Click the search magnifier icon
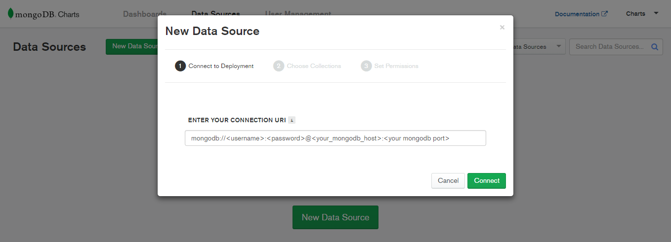Viewport: 671px width, 242px height. pos(655,47)
